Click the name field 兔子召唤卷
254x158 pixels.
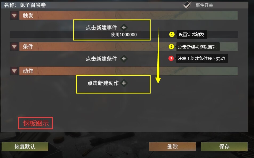(33, 5)
